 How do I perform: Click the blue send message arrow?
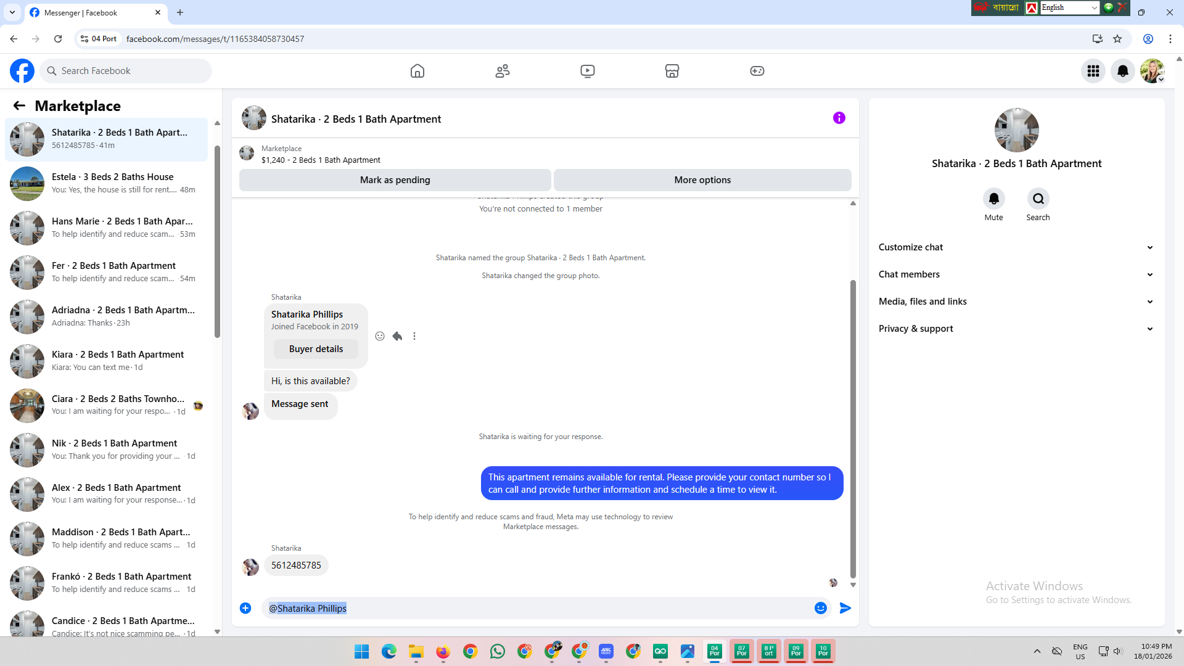[845, 608]
